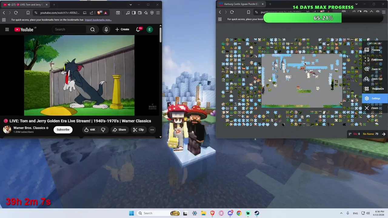Reload the YouTube page
This screenshot has height=218, width=388.
[16, 13]
